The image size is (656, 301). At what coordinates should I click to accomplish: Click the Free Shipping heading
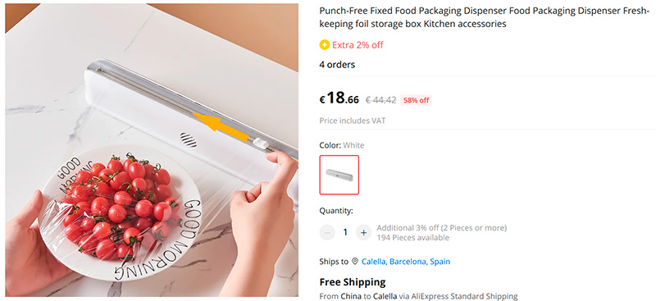pos(353,282)
